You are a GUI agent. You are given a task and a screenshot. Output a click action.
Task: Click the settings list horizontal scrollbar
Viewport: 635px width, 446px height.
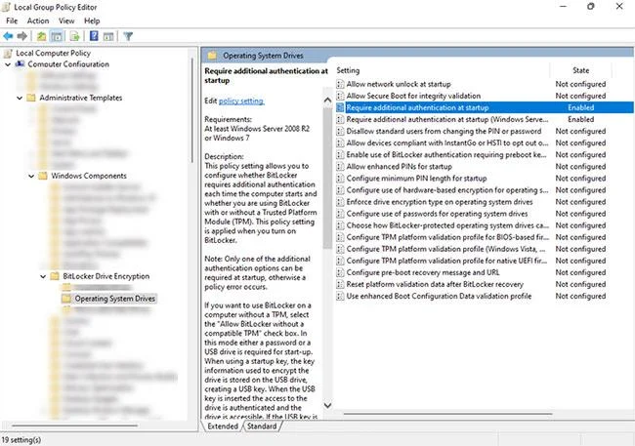point(447,414)
